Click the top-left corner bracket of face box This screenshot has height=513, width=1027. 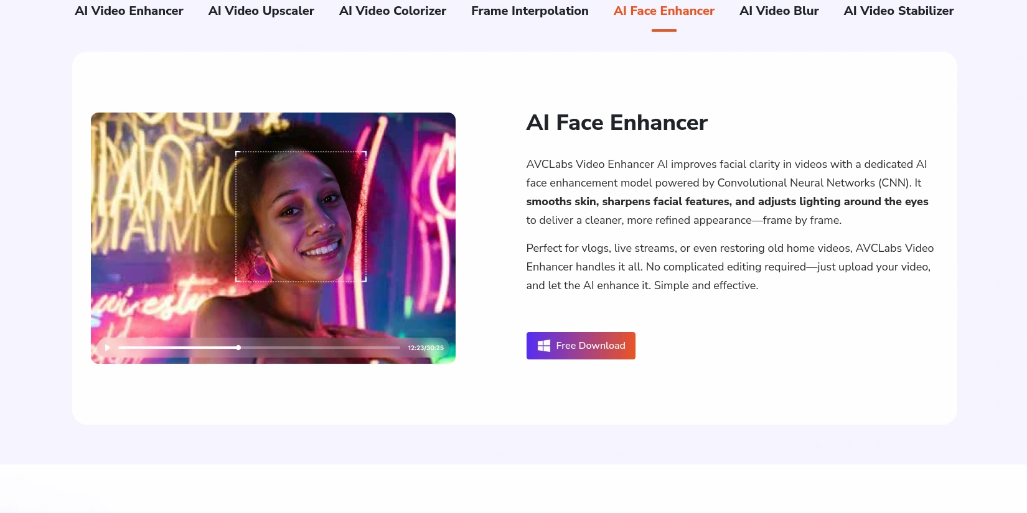[x=237, y=154]
